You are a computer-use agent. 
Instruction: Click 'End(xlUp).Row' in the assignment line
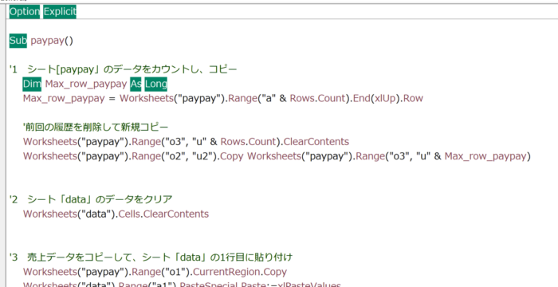tap(388, 98)
